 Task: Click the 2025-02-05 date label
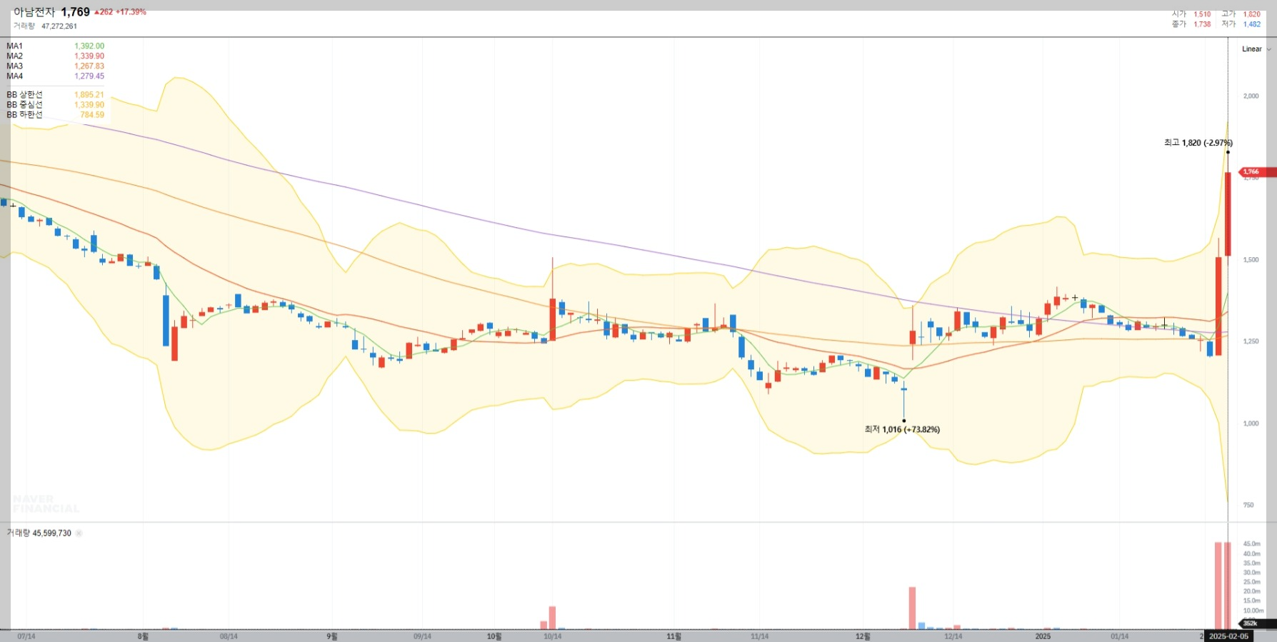pos(1228,636)
